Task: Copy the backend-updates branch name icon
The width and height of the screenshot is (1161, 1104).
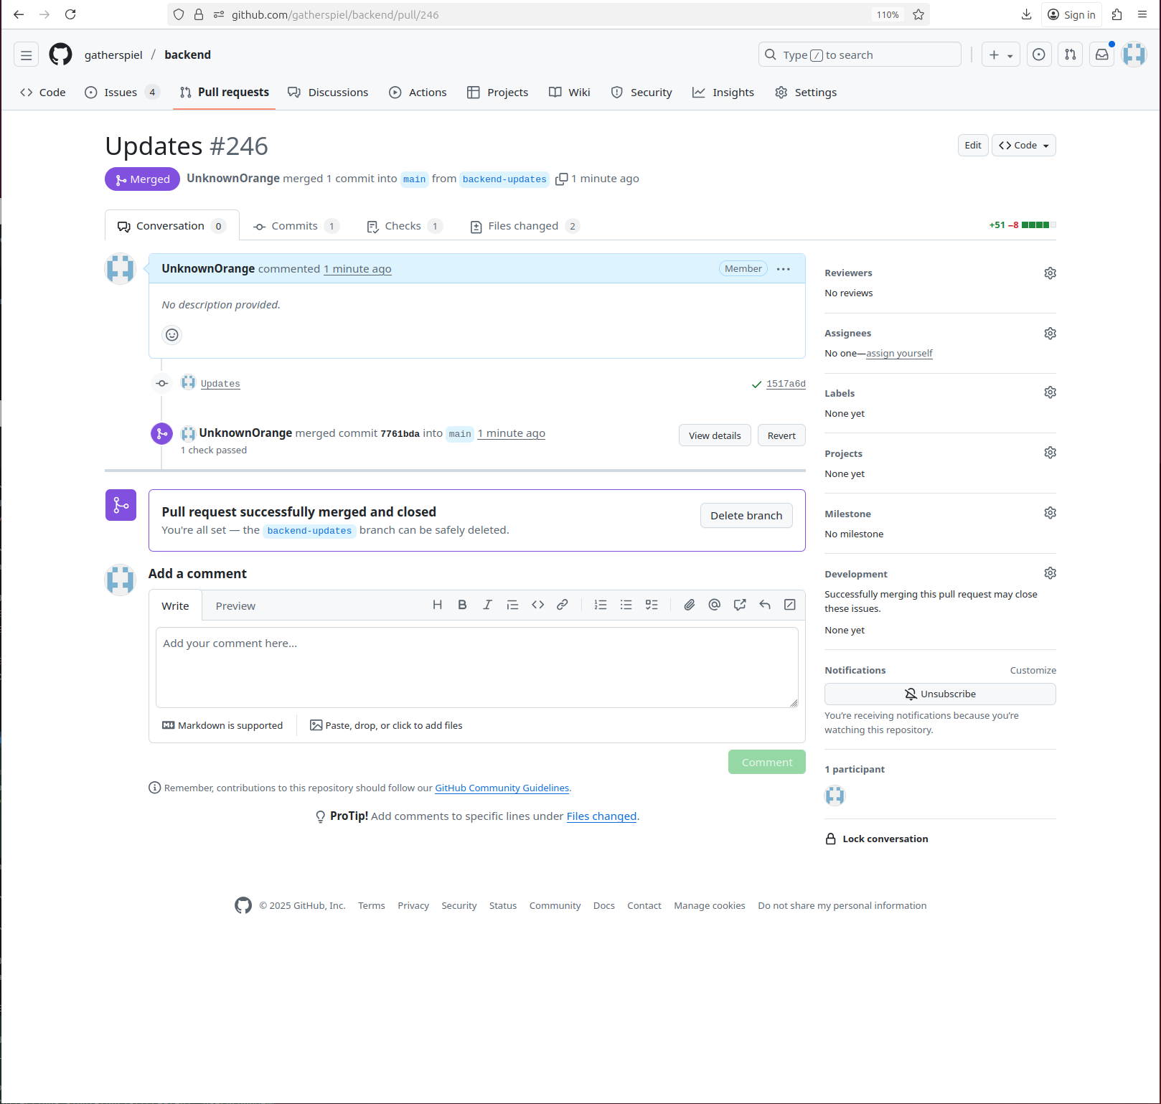Action: [561, 179]
